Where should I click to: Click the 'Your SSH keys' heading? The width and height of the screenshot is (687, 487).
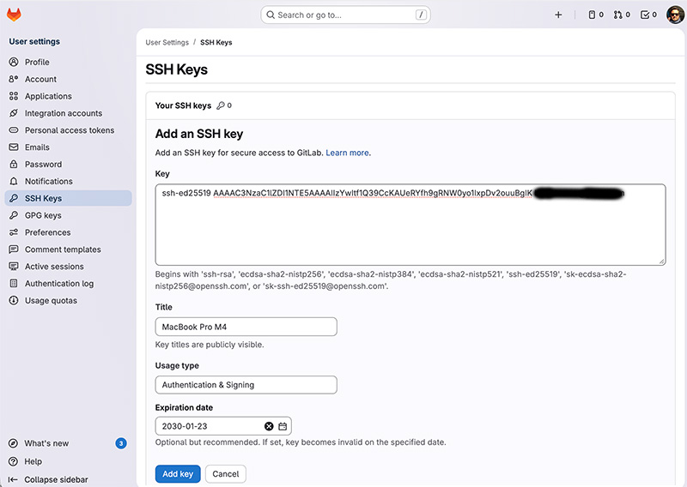coord(183,105)
